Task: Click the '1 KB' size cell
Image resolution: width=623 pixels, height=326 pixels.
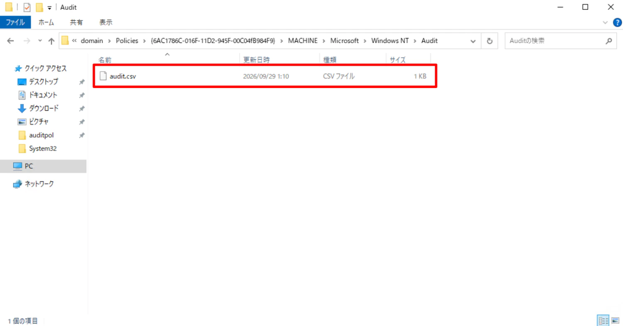Action: click(419, 76)
